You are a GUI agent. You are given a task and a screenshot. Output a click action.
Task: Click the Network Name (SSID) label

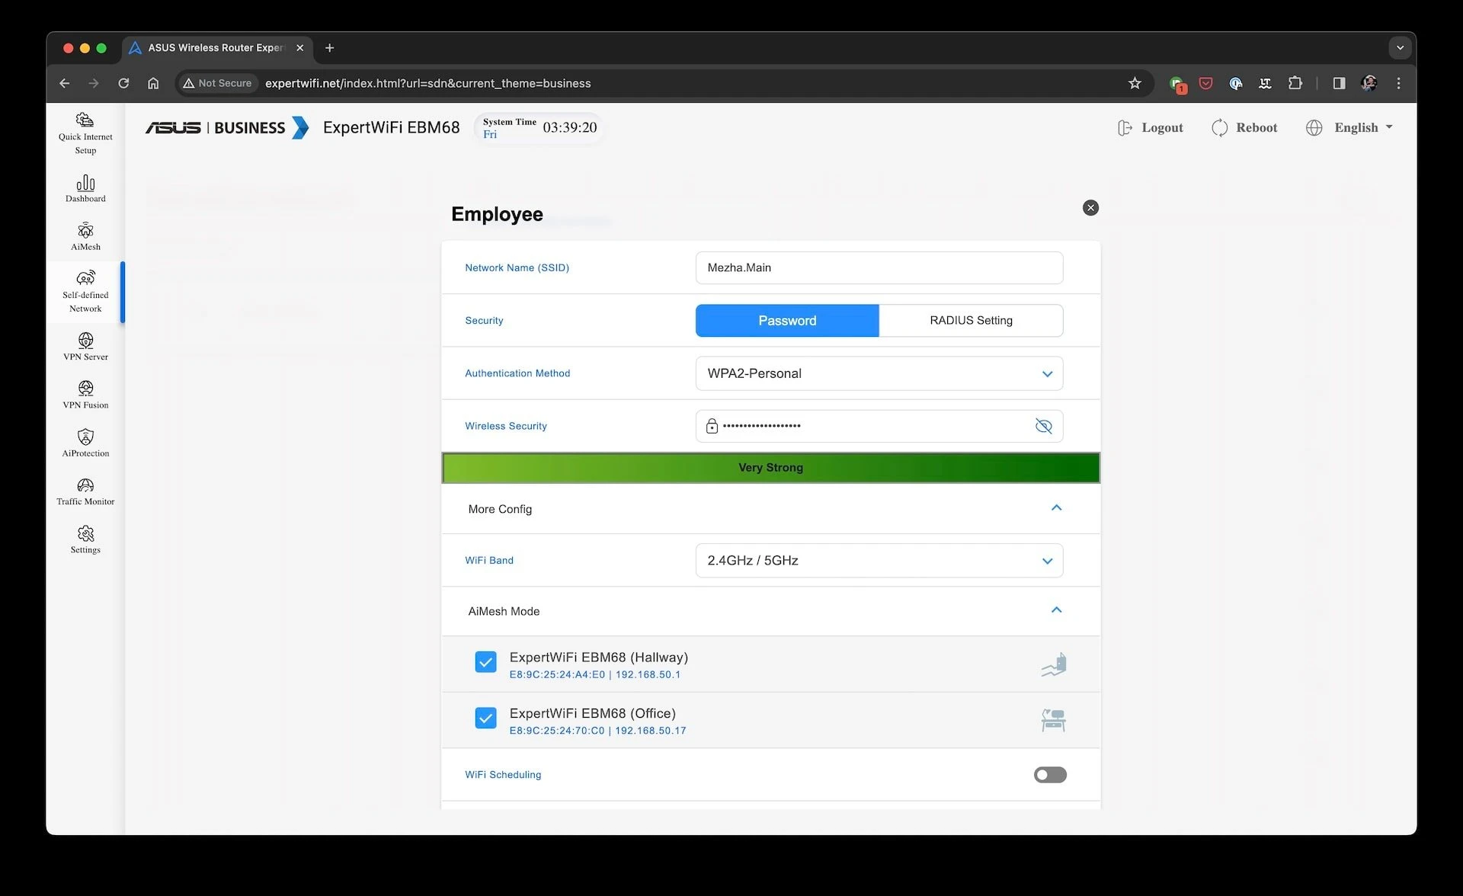[x=517, y=268]
